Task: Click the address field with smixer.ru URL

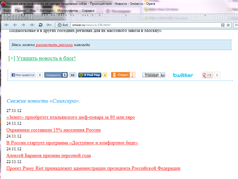Action: click(146, 25)
